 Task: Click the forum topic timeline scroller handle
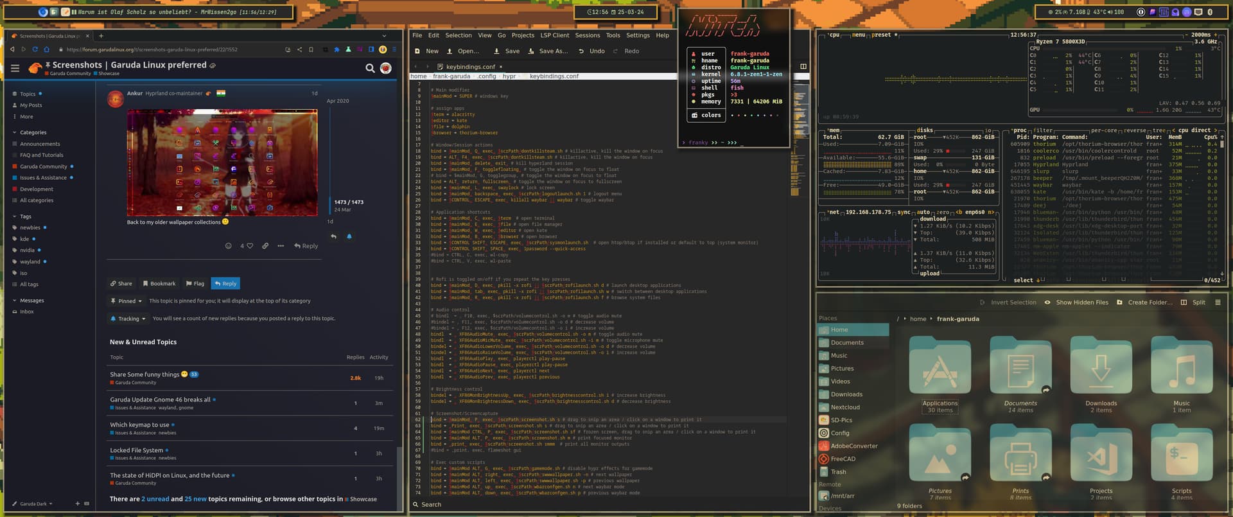pyautogui.click(x=329, y=206)
